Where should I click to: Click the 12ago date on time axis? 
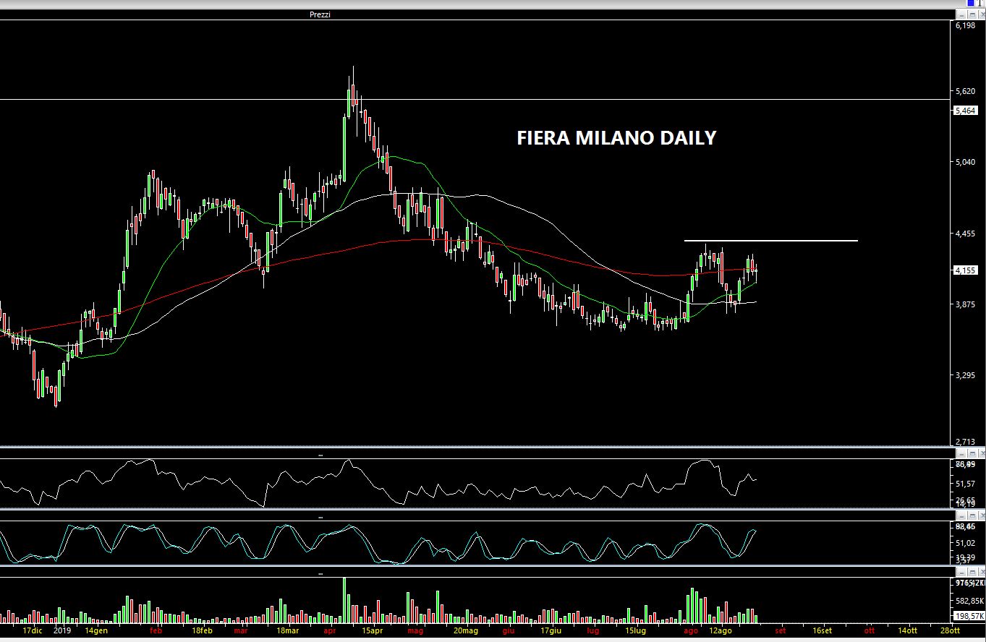tap(720, 630)
